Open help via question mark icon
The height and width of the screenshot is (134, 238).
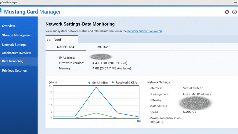(234, 12)
